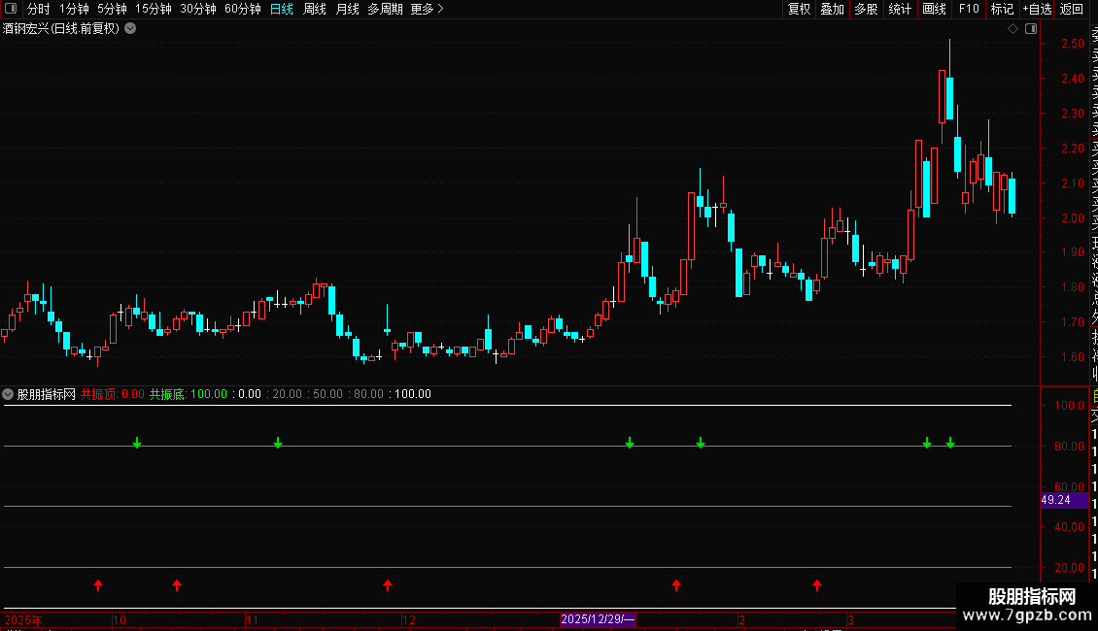Screen dimensions: 1098x631
Task: Open the 画线 drawing tools
Action: coord(934,9)
